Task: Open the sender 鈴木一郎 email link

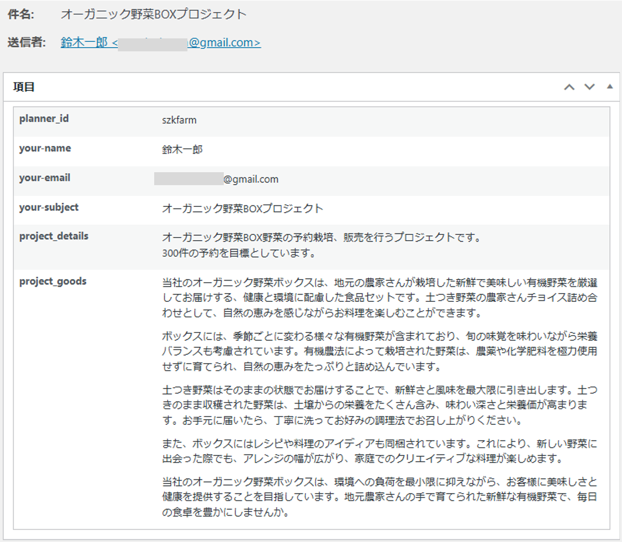Action: [x=160, y=43]
